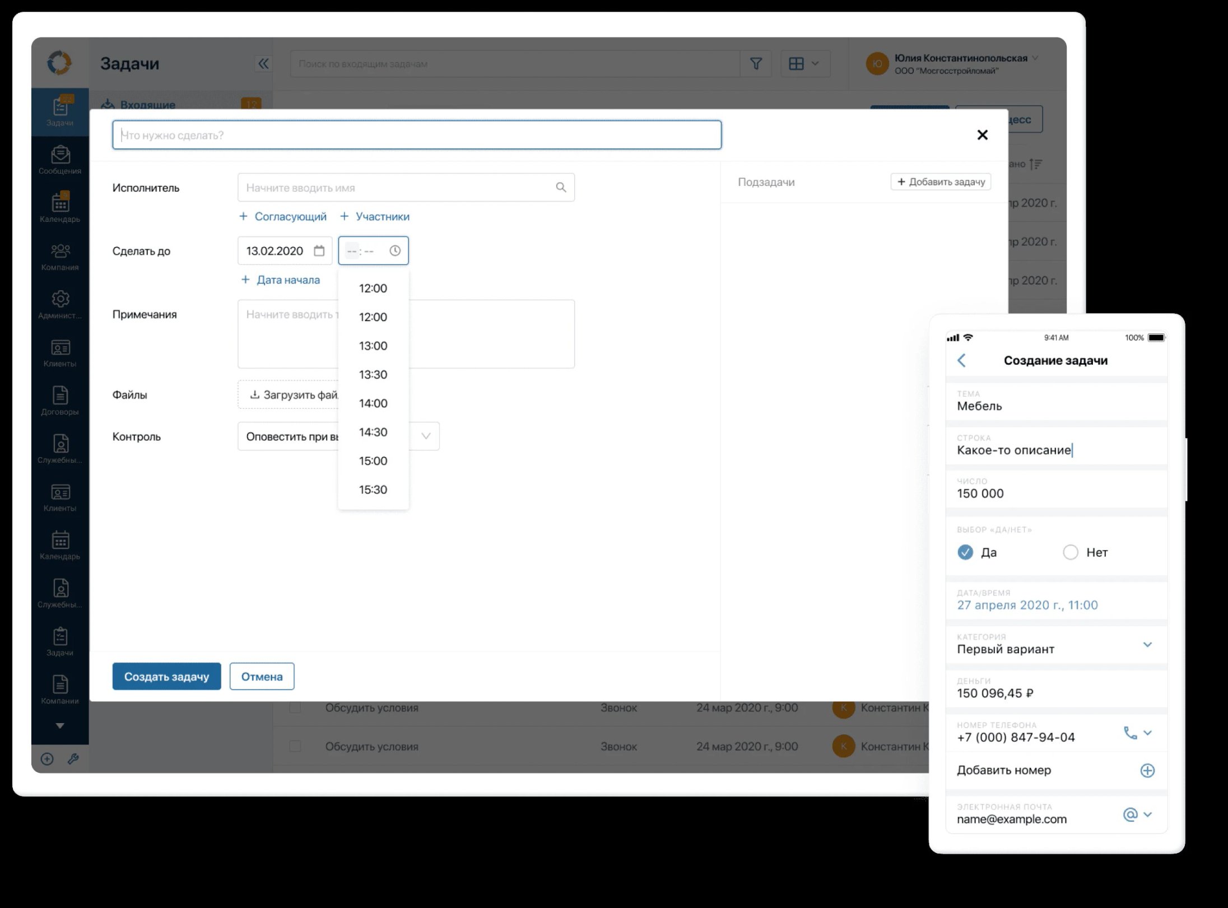Image resolution: width=1228 pixels, height=908 pixels.
Task: Click the clock icon in the time field
Action: click(x=395, y=251)
